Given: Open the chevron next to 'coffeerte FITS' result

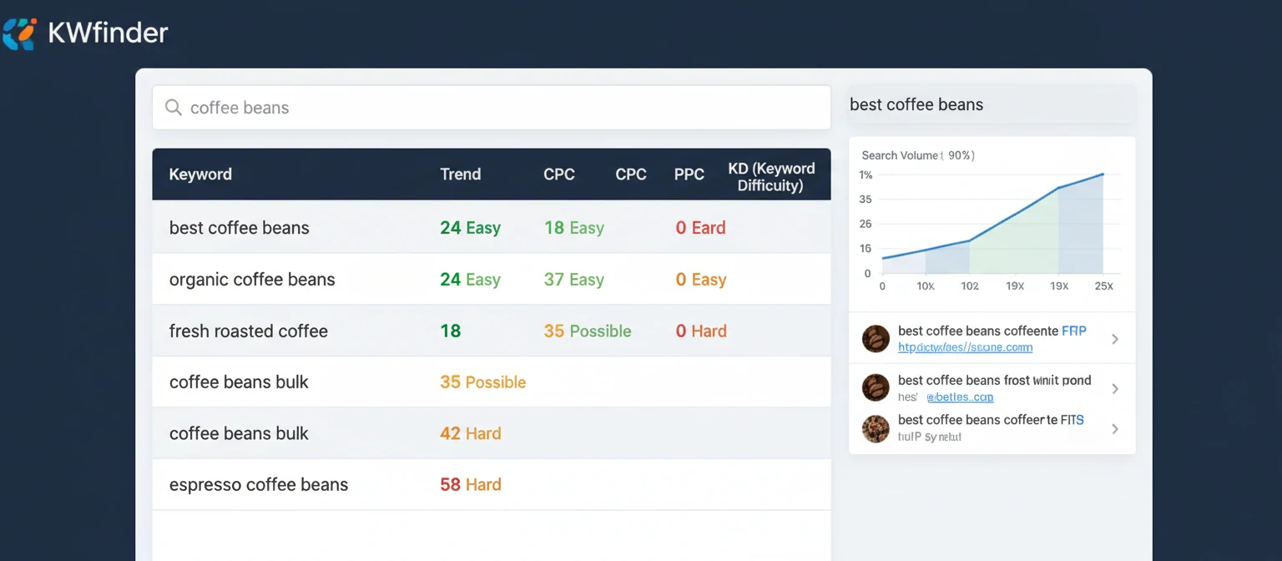Looking at the screenshot, I should click(1116, 429).
